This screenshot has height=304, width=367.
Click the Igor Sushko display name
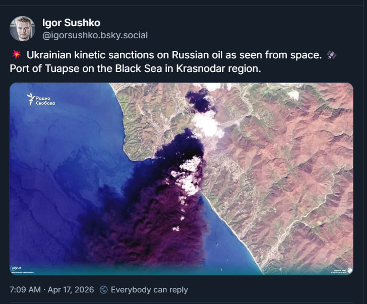pyautogui.click(x=71, y=23)
